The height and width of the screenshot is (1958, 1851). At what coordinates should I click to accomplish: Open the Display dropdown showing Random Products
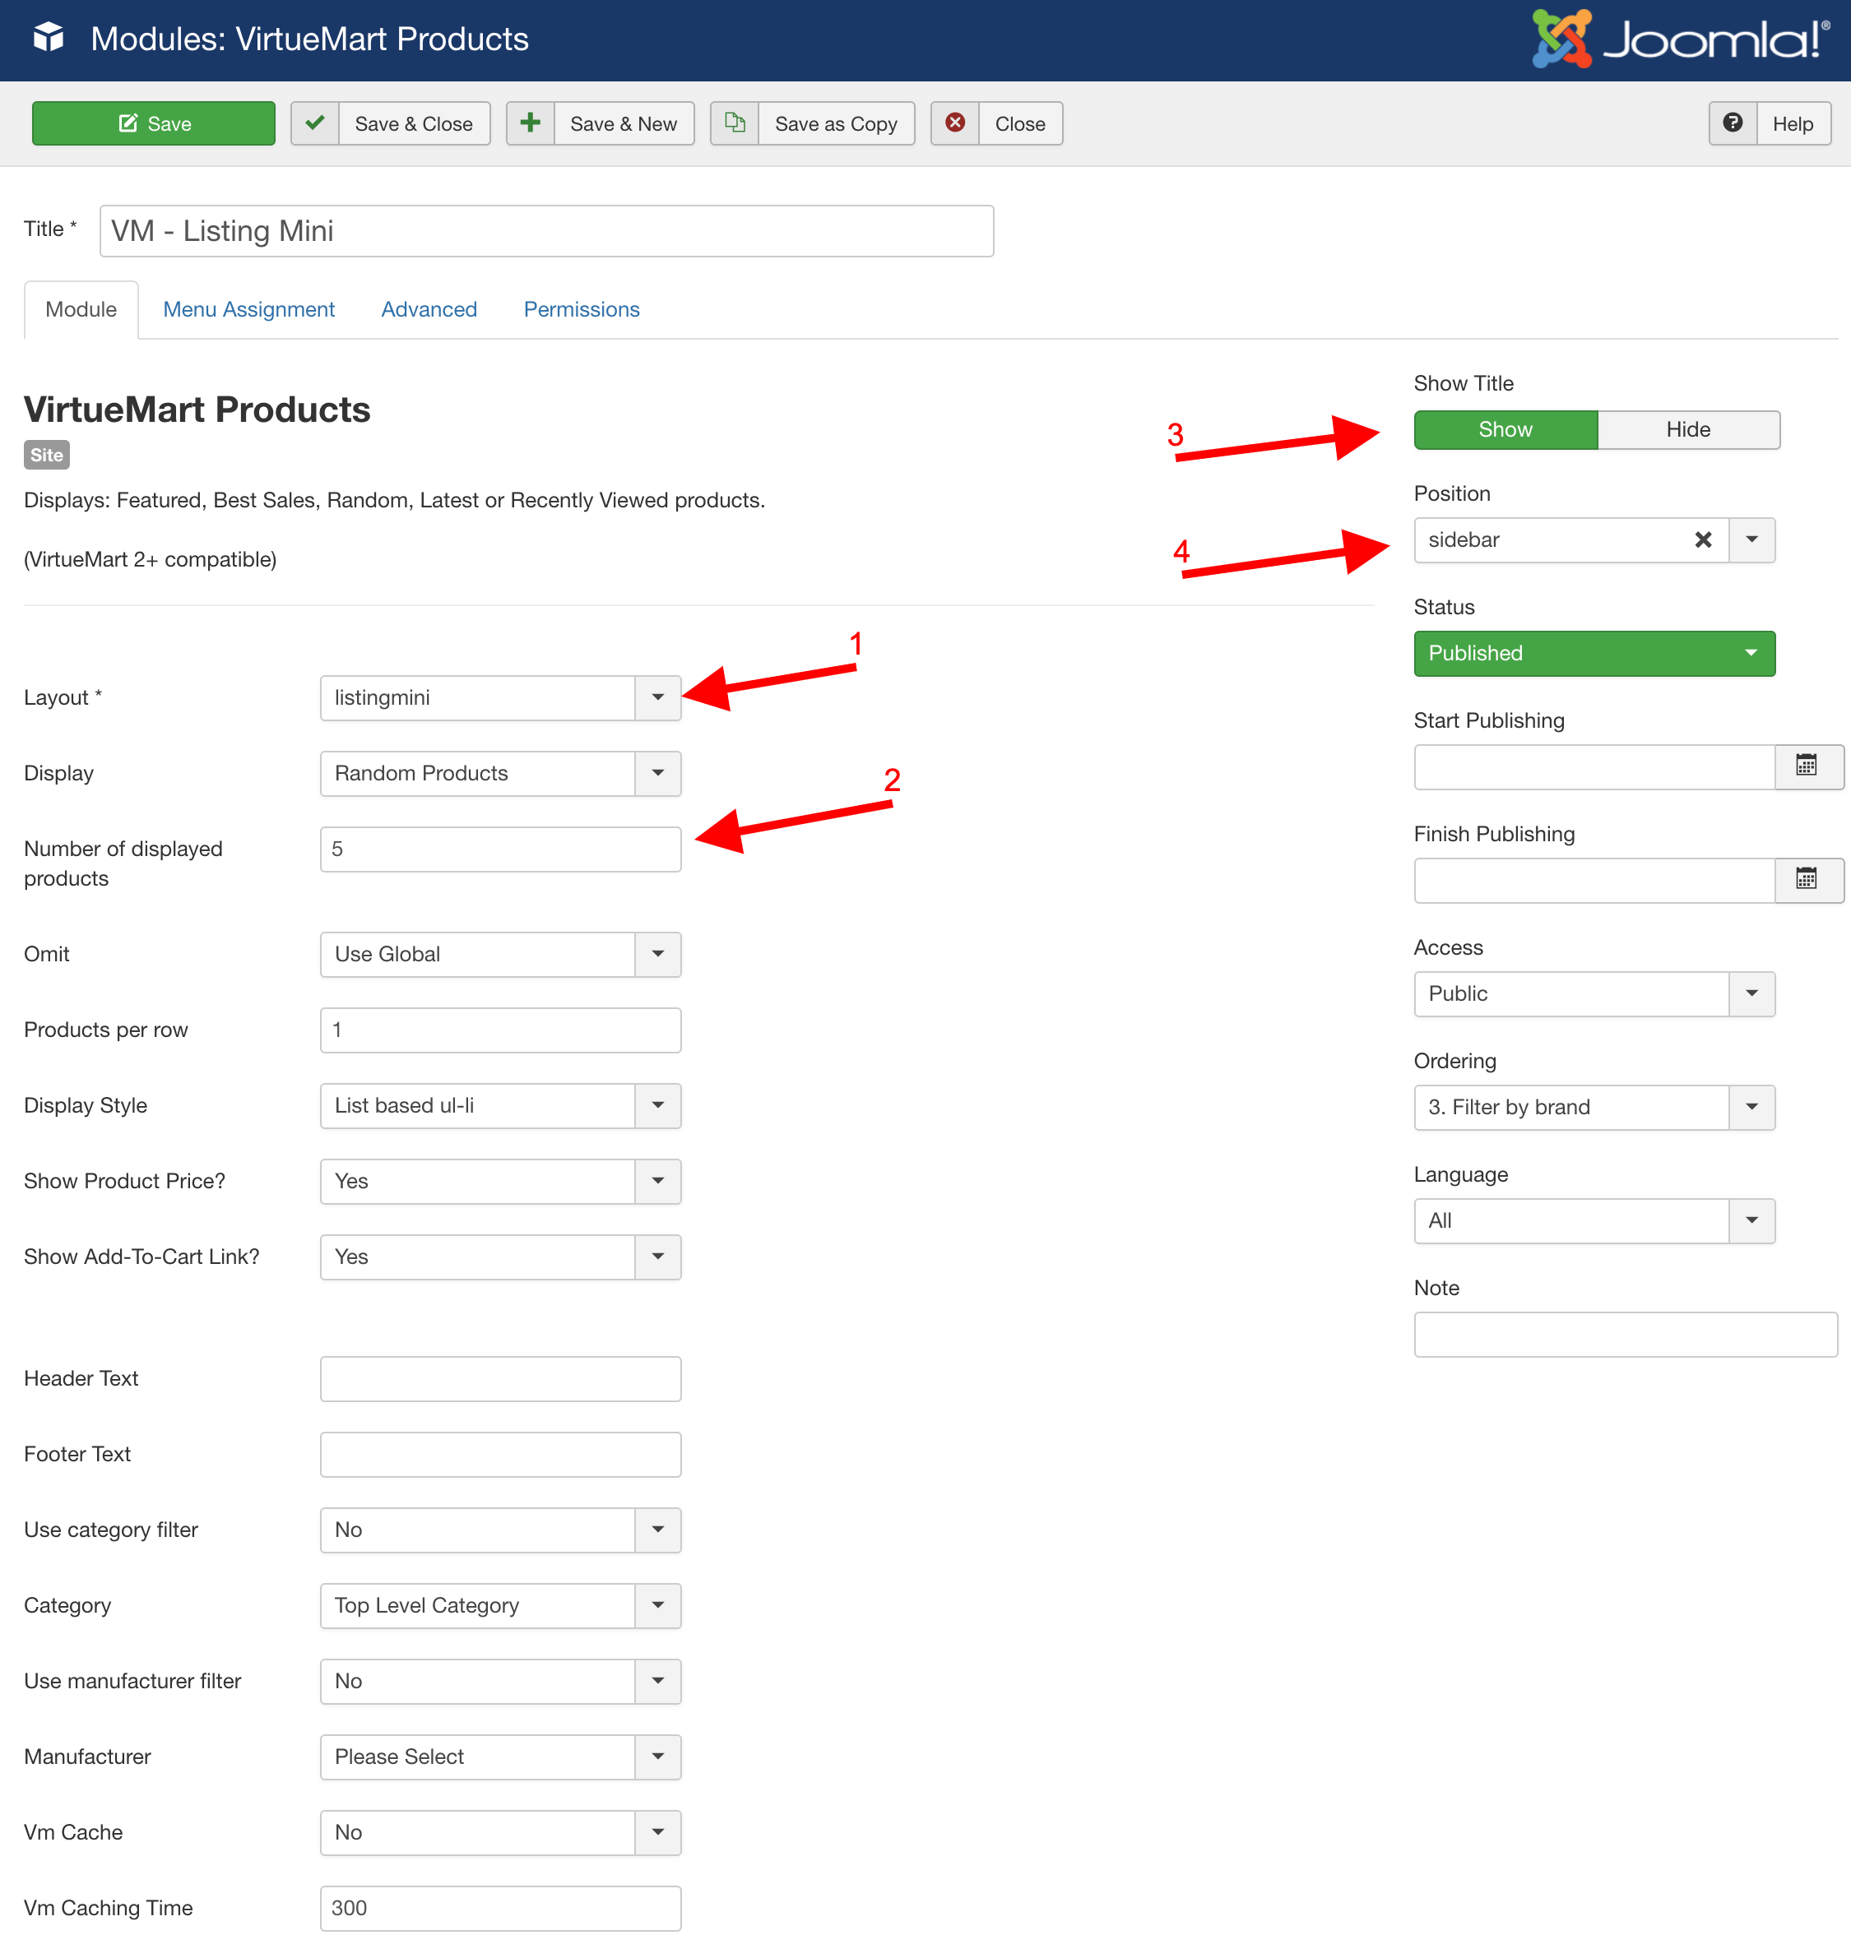pos(500,773)
